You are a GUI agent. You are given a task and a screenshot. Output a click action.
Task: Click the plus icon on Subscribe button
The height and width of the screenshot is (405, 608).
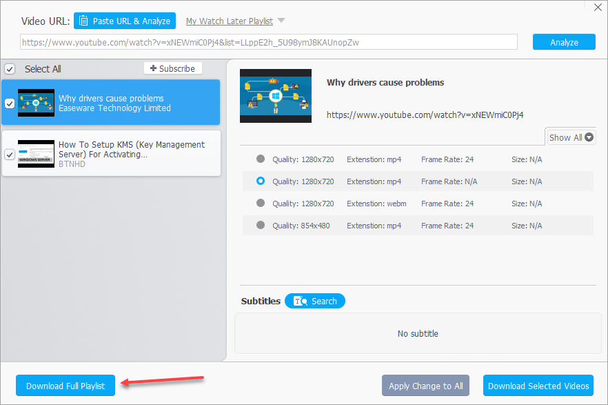pos(153,68)
